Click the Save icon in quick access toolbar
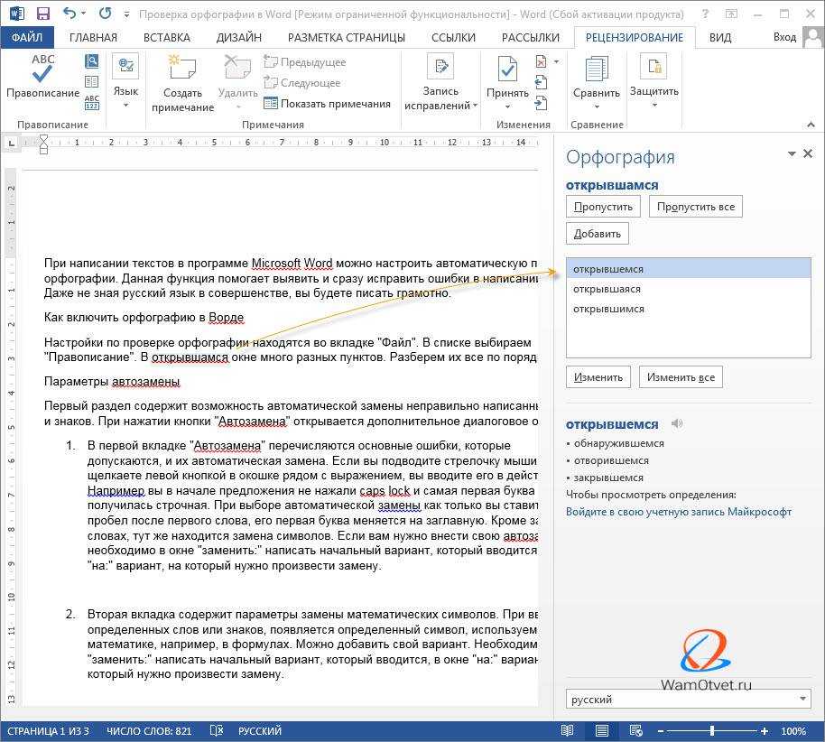This screenshot has height=742, width=825. (x=43, y=14)
